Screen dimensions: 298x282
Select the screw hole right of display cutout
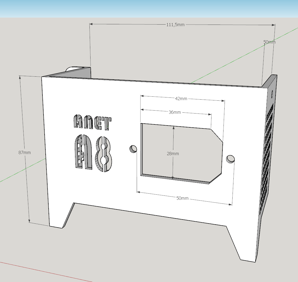point(230,159)
